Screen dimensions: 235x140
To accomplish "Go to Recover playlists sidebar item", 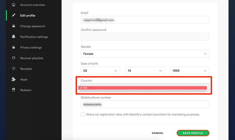I will click(x=32, y=58).
